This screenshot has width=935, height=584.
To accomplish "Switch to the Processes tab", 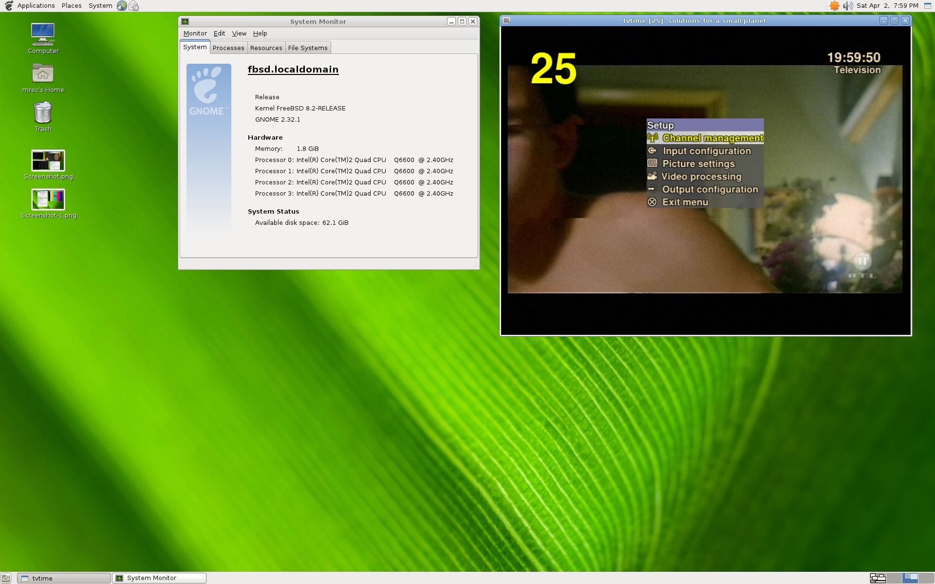I will point(228,48).
